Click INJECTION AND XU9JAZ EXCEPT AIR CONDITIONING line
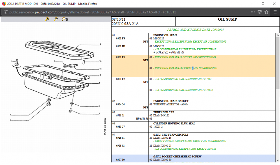This screenshot has height=165, width=280. tap(185, 68)
